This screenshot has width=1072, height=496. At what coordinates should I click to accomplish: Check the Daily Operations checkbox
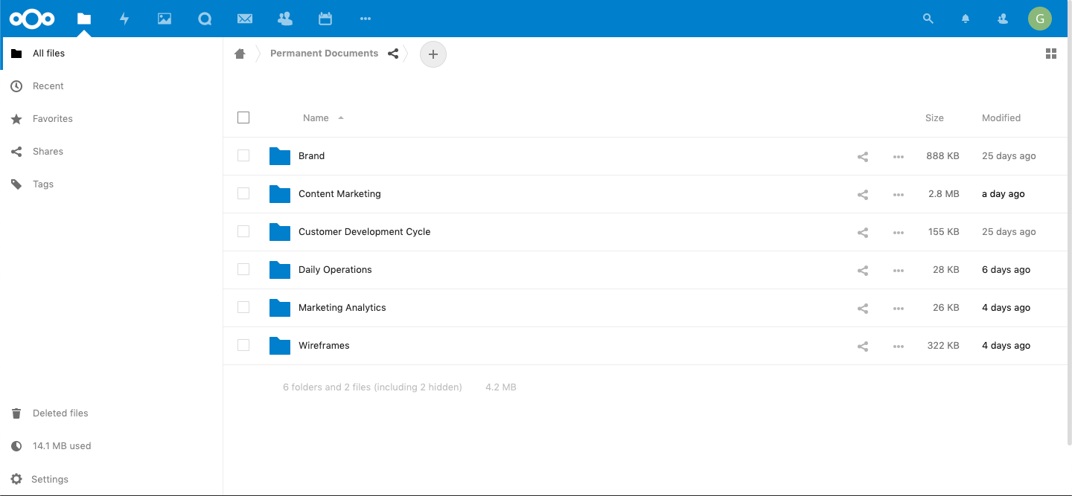tap(243, 269)
